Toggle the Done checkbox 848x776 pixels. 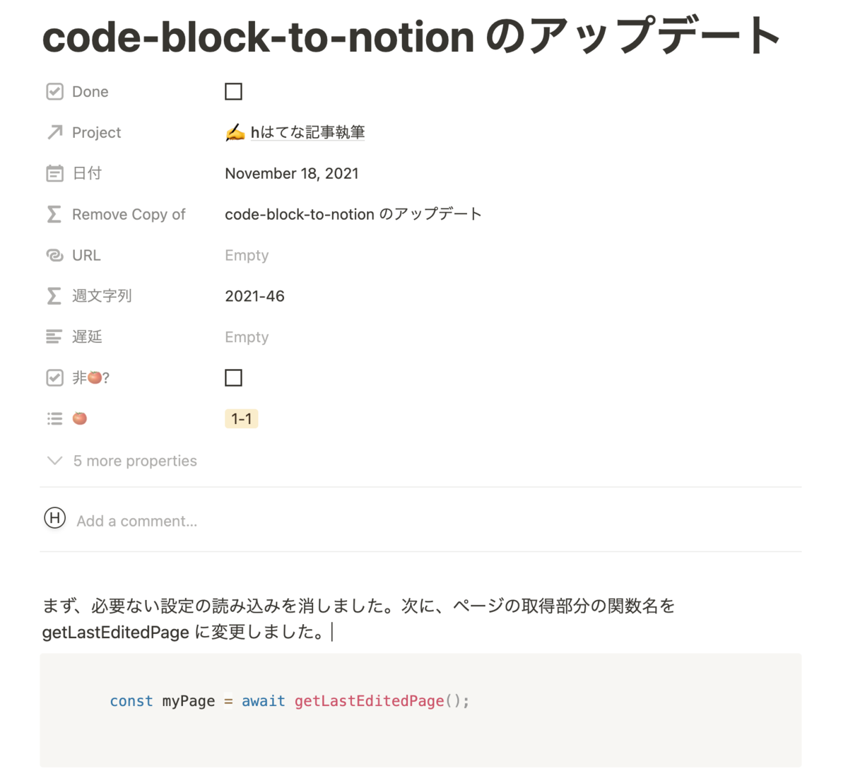(233, 92)
